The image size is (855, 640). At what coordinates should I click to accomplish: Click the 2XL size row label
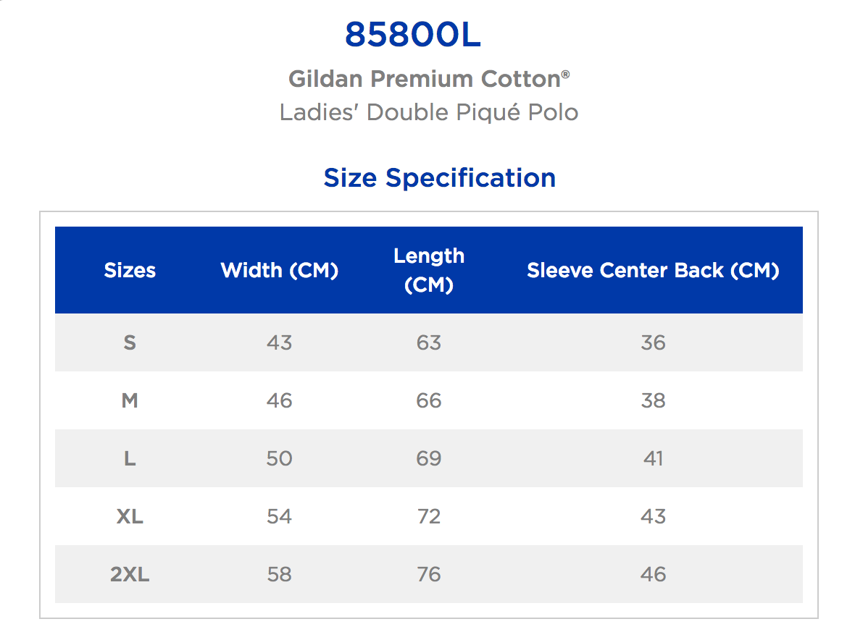(x=130, y=574)
